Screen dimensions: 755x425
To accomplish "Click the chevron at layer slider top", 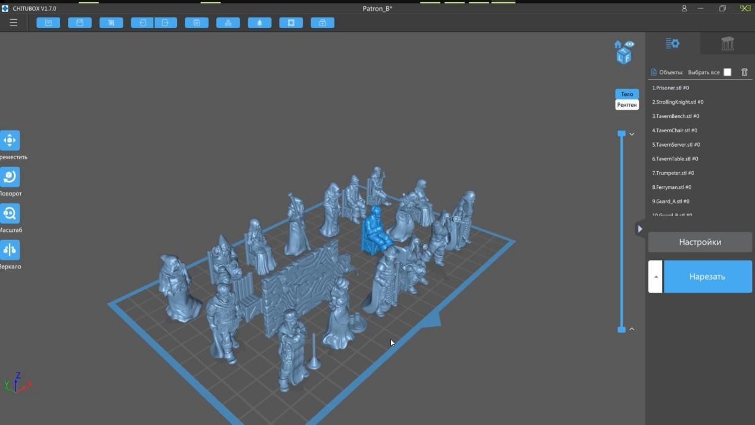I will coord(632,134).
